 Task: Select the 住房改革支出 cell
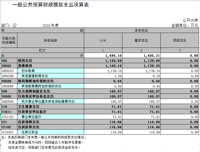click(x=51, y=127)
